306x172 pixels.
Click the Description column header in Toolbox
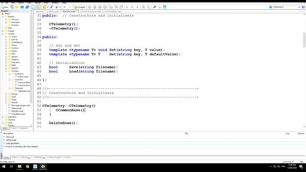tap(8, 133)
